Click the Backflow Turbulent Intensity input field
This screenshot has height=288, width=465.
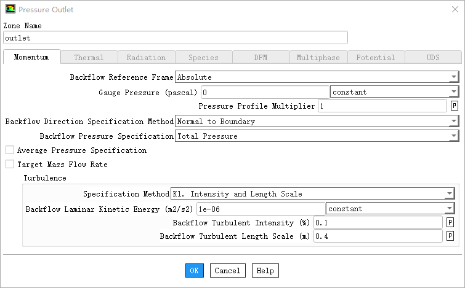pyautogui.click(x=378, y=222)
